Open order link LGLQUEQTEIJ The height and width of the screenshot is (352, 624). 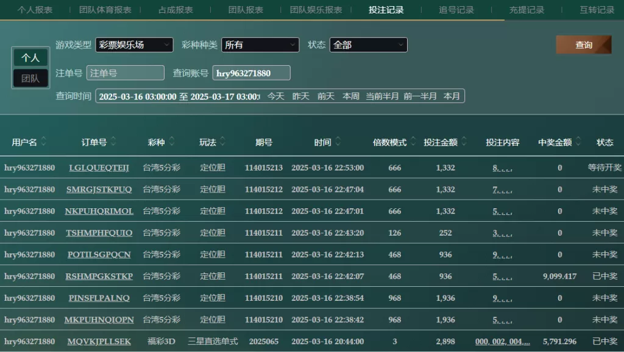point(99,167)
